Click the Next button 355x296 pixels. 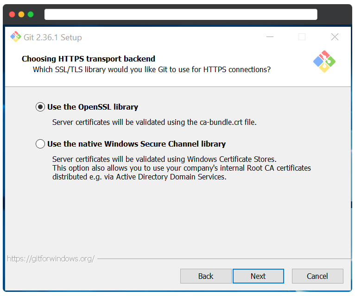click(258, 276)
